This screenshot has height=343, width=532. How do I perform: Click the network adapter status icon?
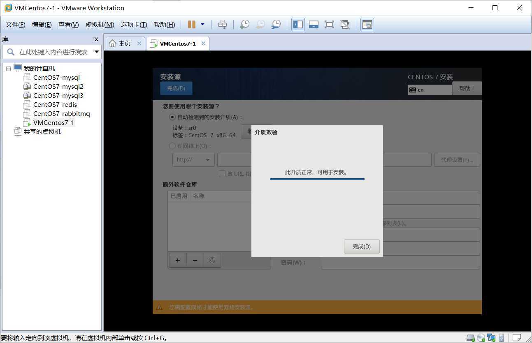pos(491,338)
